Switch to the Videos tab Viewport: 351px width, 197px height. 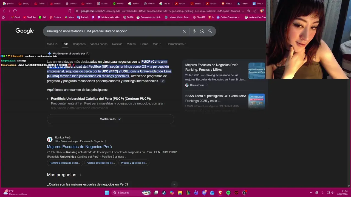pyautogui.click(x=131, y=44)
